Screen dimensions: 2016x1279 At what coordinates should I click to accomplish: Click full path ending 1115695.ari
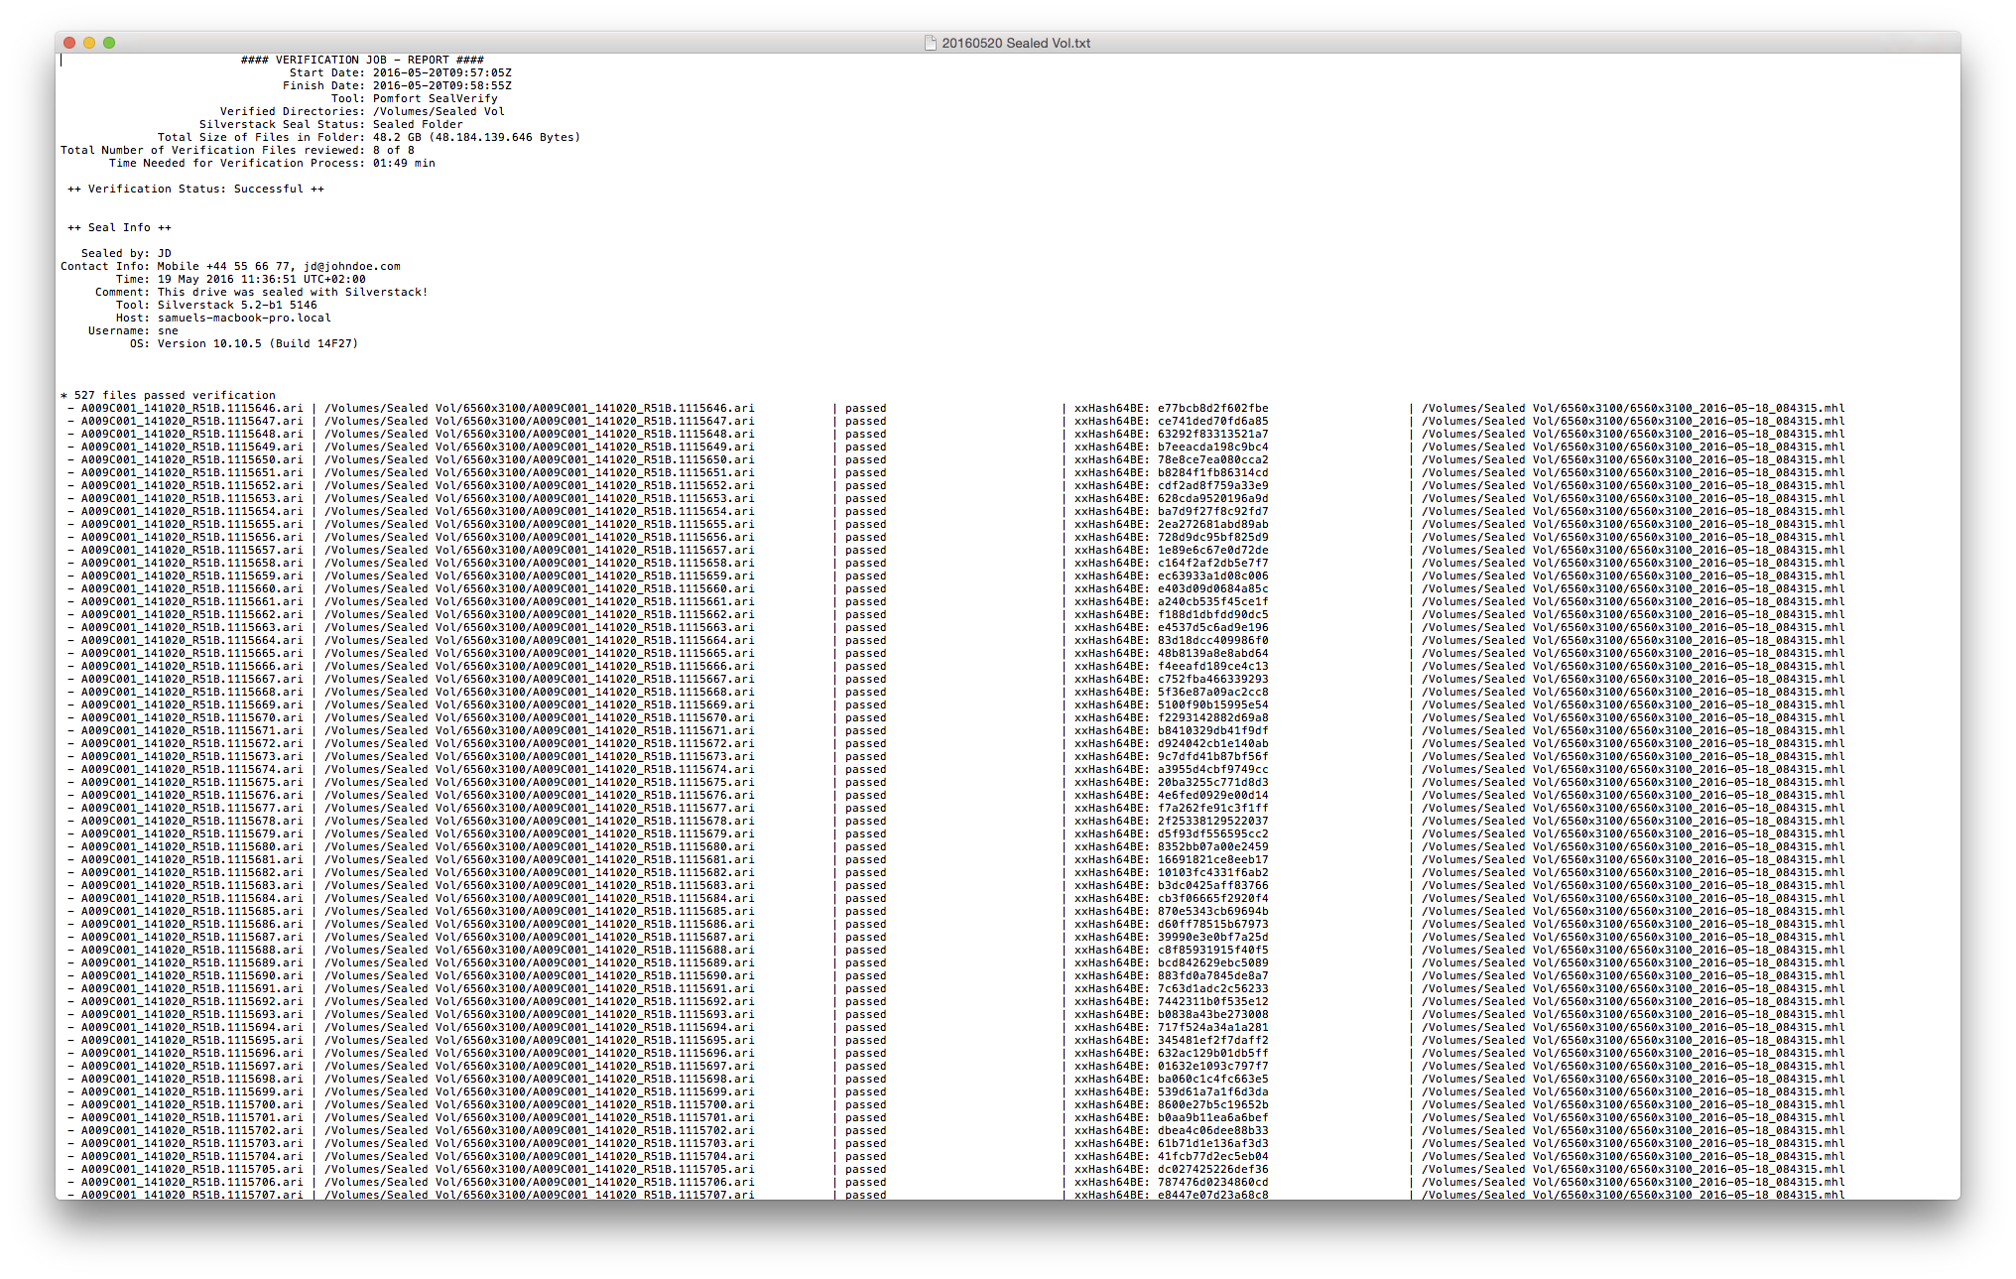[539, 1040]
